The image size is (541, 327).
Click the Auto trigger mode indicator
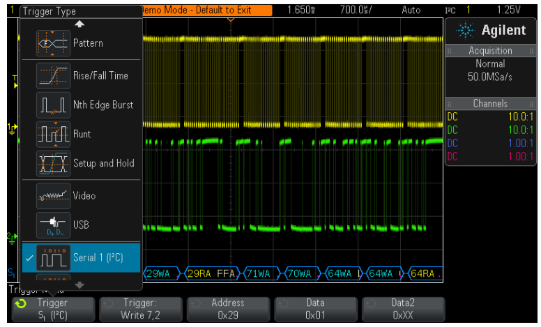pyautogui.click(x=411, y=10)
